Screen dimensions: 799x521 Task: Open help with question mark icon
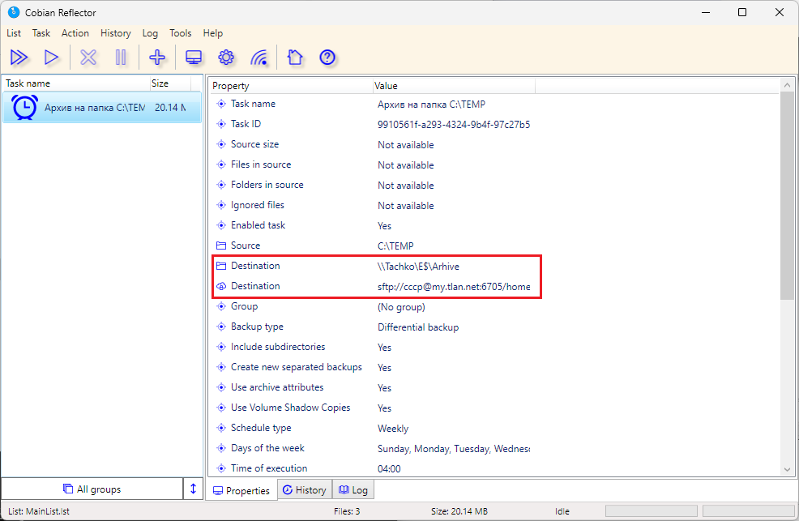[x=327, y=57]
